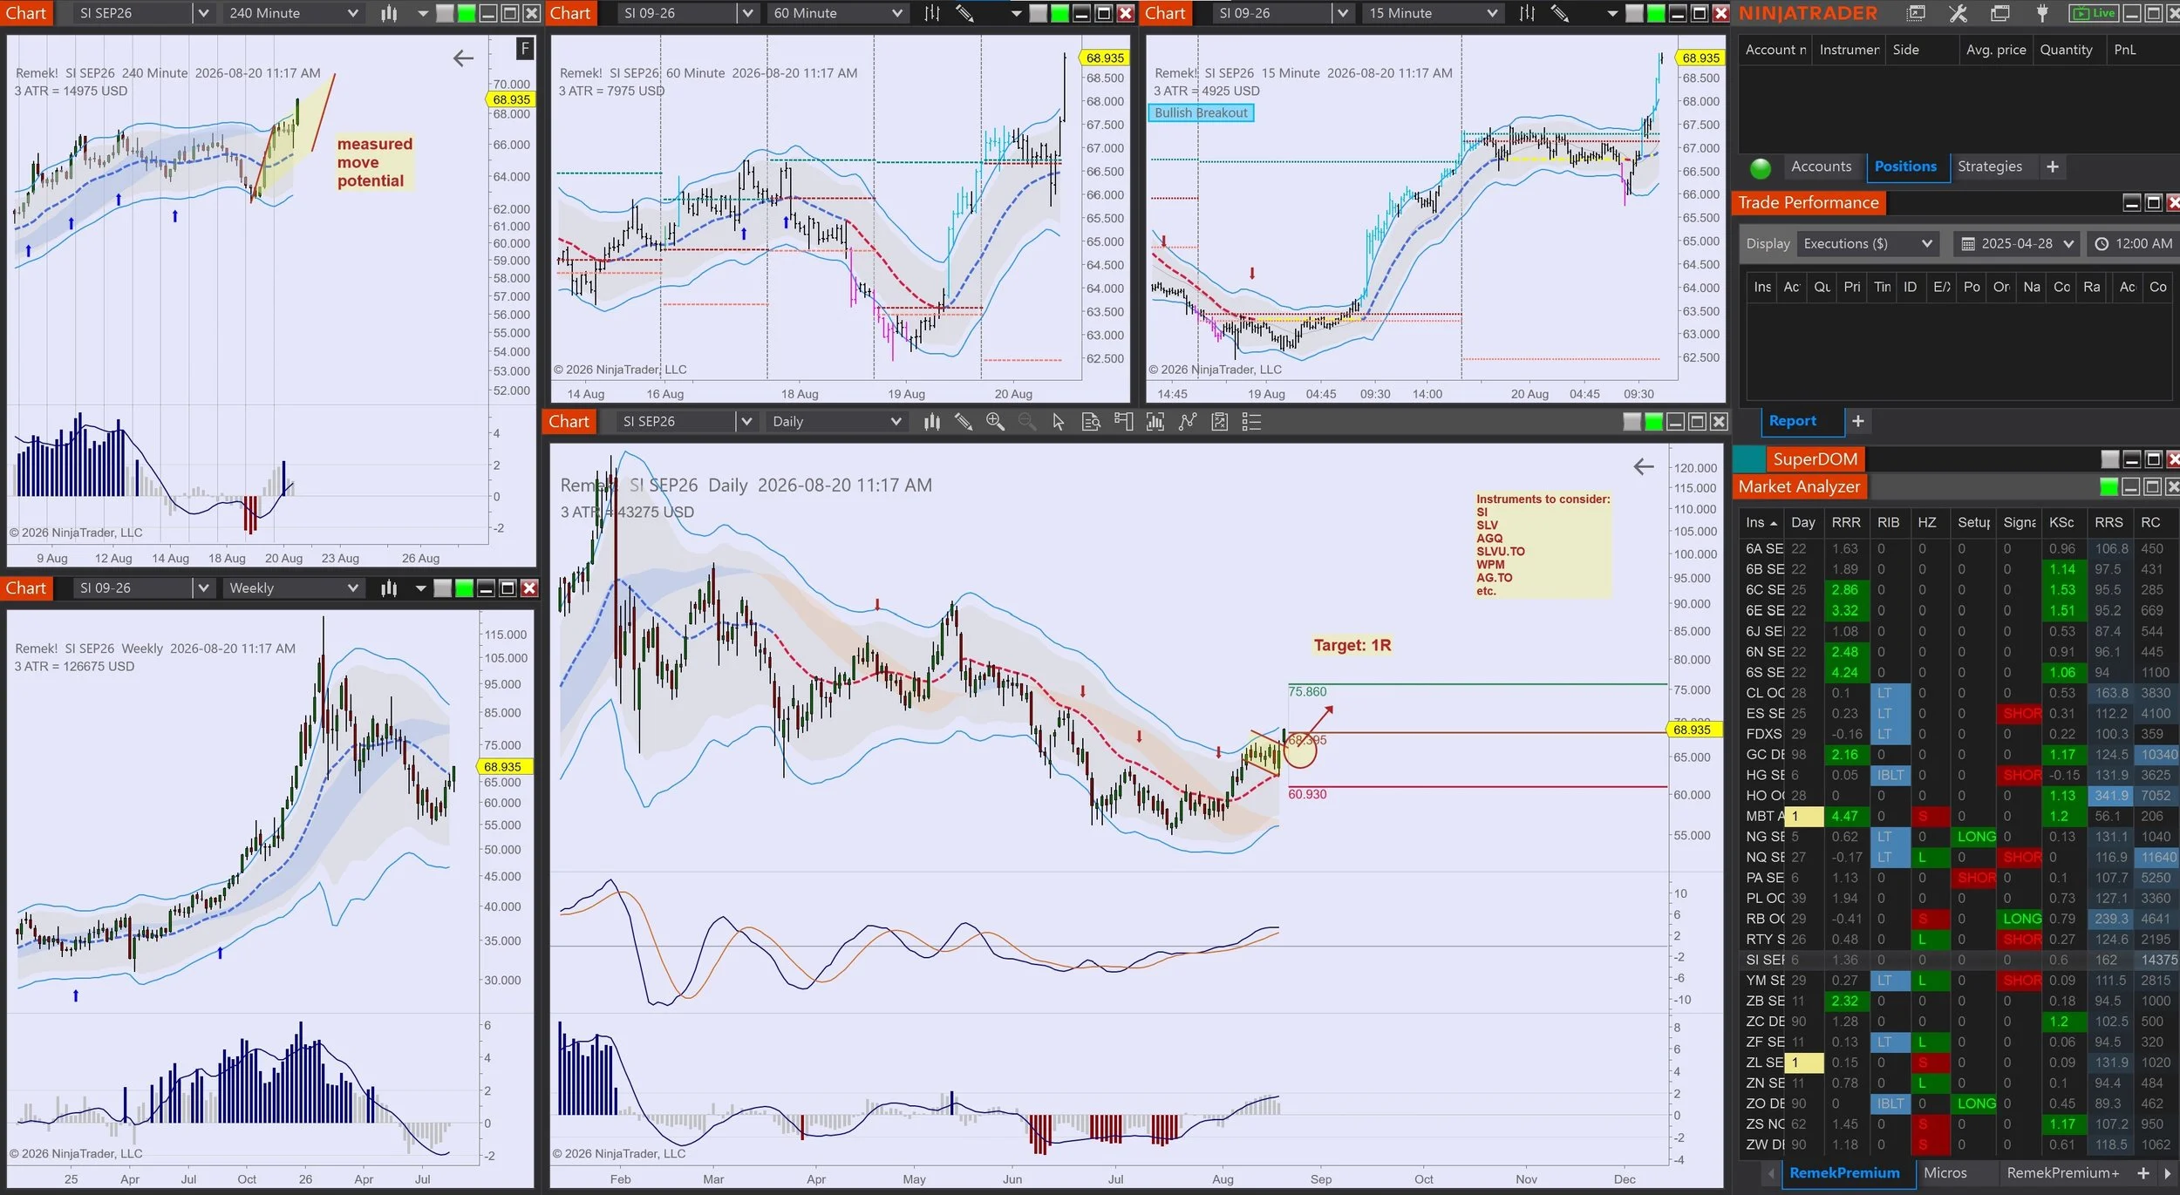Viewport: 2180px width, 1195px height.
Task: Toggle gray link button in 15 Minute chart
Action: pyautogui.click(x=1634, y=13)
